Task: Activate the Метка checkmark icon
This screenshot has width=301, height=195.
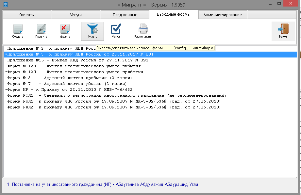Action: click(116, 31)
